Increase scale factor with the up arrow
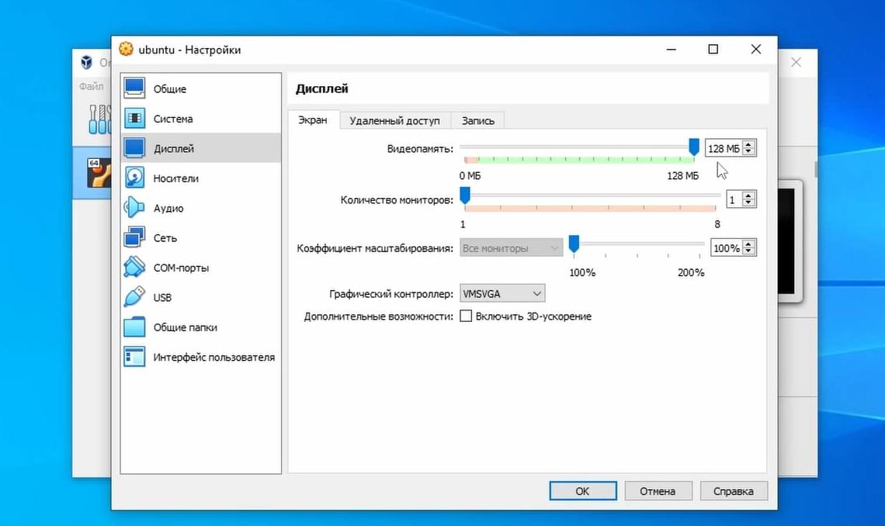 (748, 244)
